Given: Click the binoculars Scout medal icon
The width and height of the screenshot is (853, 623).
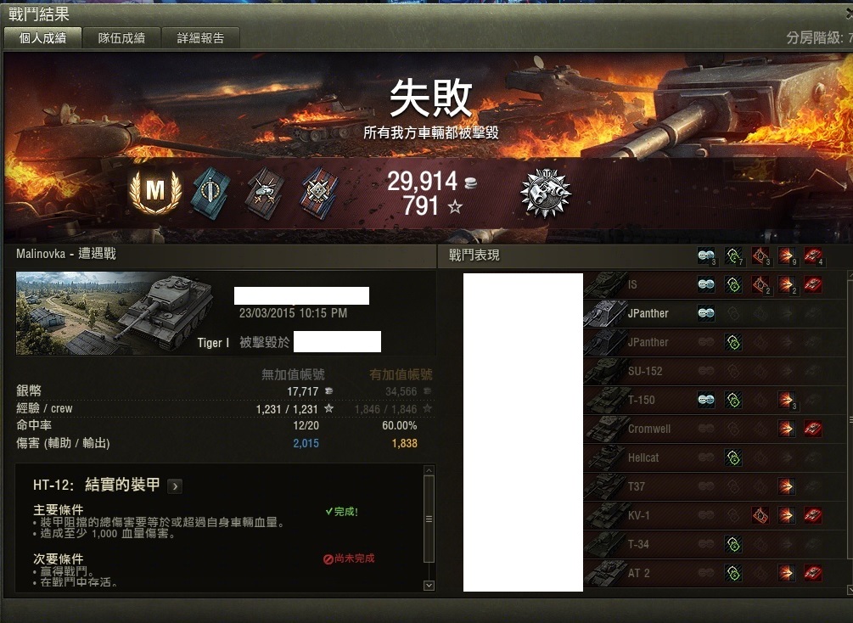Looking at the screenshot, I should (x=545, y=193).
